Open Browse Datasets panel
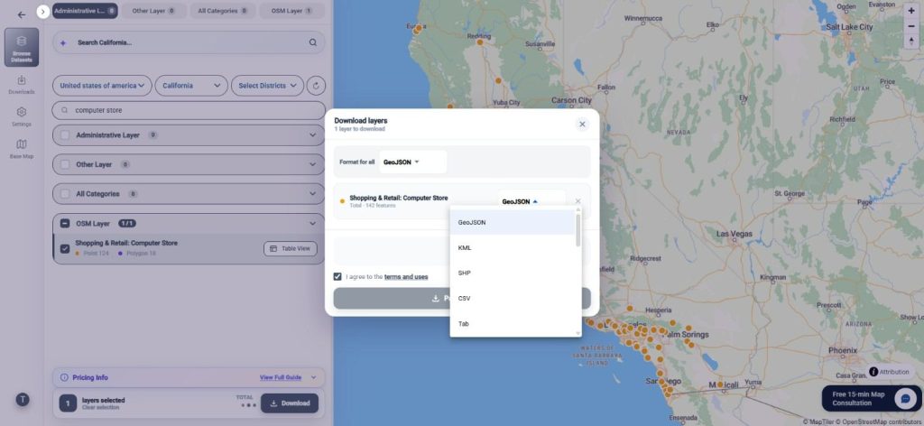This screenshot has height=426, width=924. tap(22, 47)
